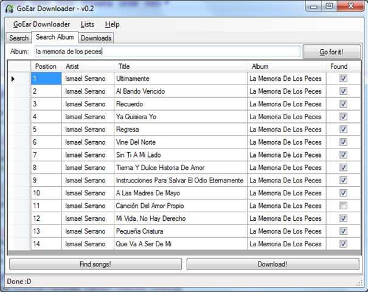Toggle Found checkbox for Sin Ti A Mi Lado

[x=343, y=155]
